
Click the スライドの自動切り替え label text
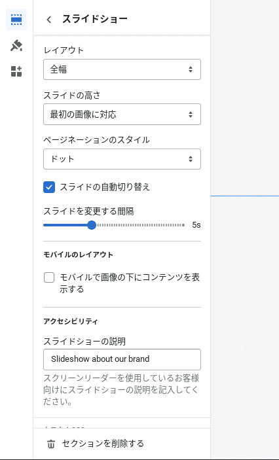click(x=105, y=187)
